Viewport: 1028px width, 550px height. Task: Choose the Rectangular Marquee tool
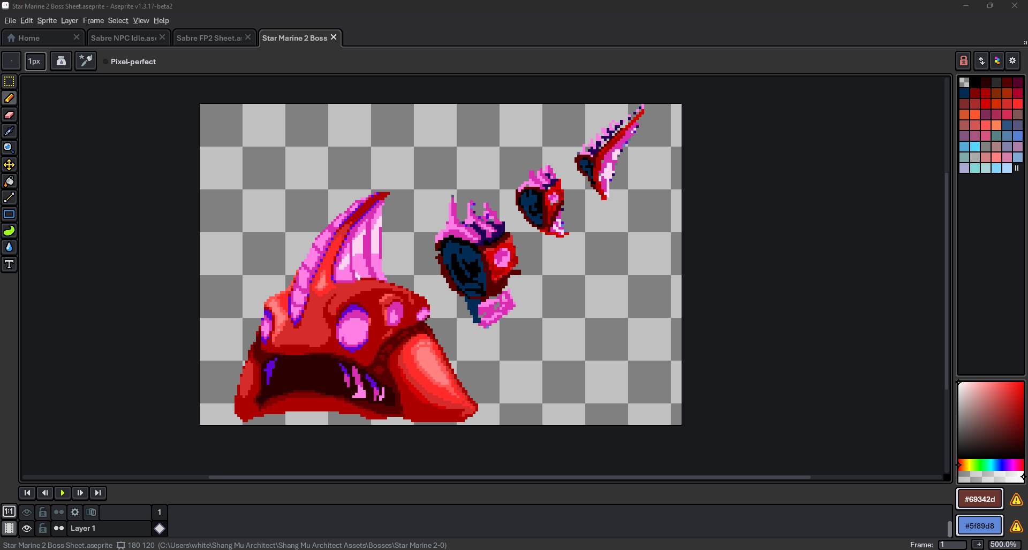[x=9, y=82]
